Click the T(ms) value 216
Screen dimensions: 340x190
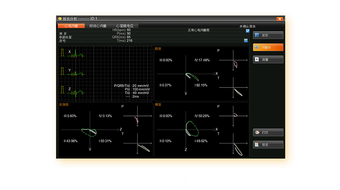click(x=130, y=41)
